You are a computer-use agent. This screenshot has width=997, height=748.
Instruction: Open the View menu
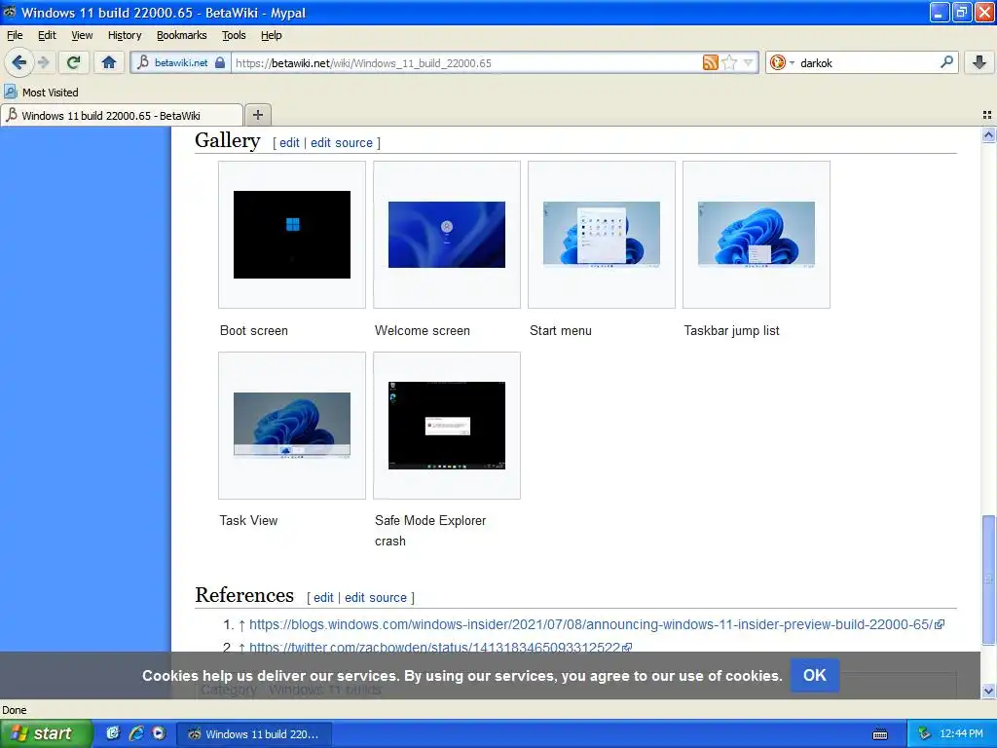click(x=82, y=35)
